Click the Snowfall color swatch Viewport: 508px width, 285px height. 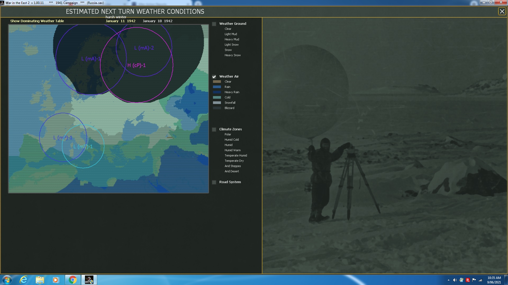click(217, 103)
